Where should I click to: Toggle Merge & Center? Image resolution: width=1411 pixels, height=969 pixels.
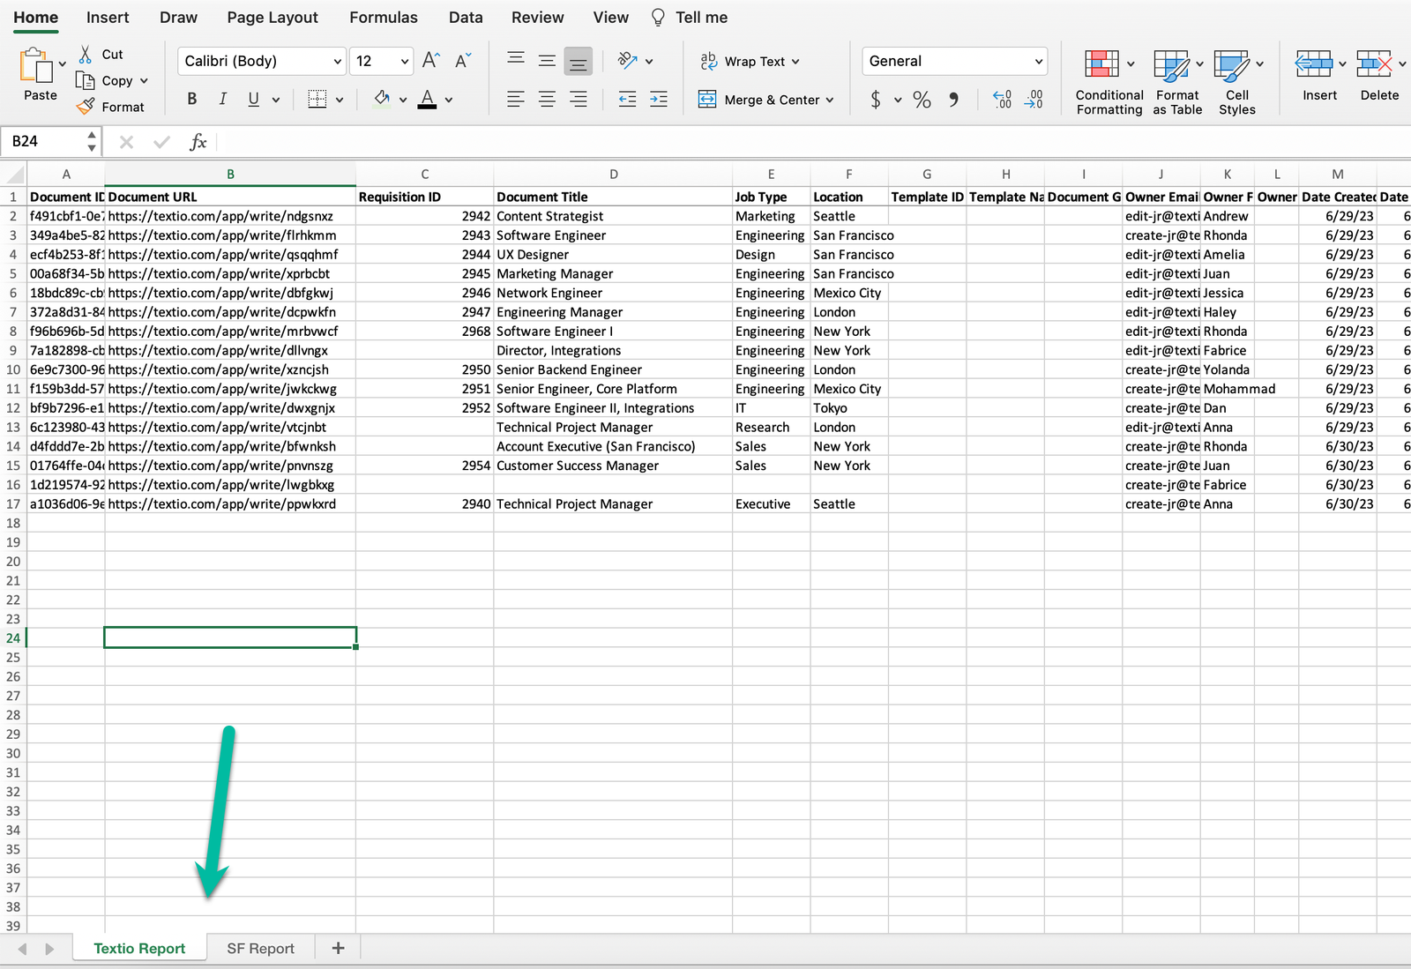pos(764,100)
